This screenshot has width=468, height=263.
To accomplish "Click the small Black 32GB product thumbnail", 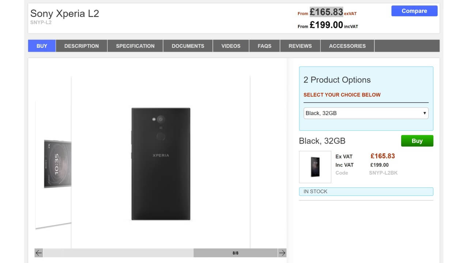I will [x=315, y=167].
